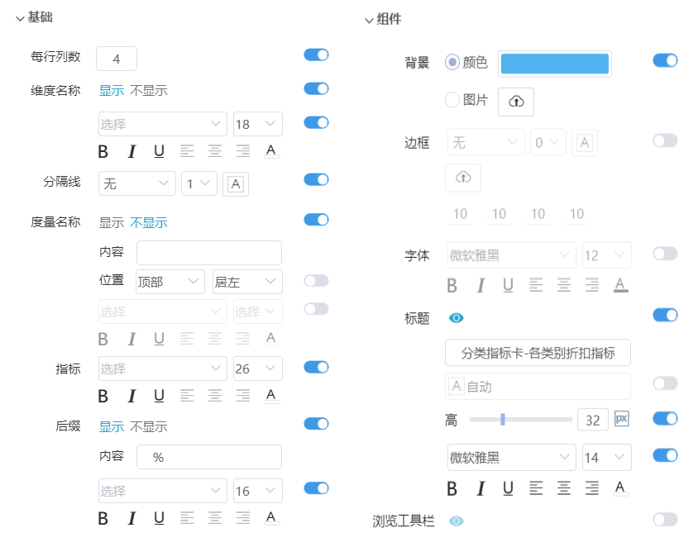The image size is (698, 542).
Task: Click the 后缀 内容 input with %
Action: point(209,457)
